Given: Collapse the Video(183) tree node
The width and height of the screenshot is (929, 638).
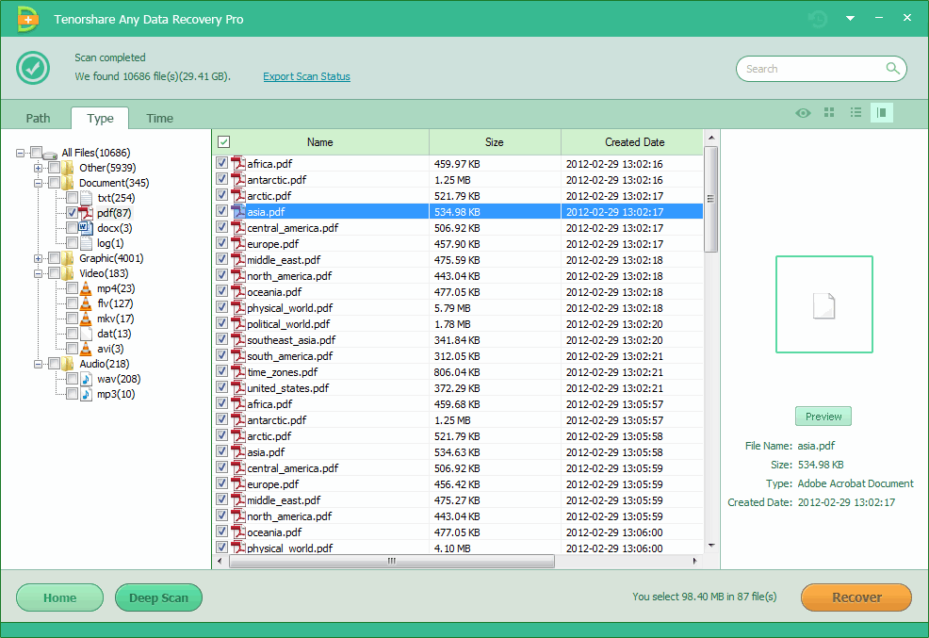Looking at the screenshot, I should (39, 273).
